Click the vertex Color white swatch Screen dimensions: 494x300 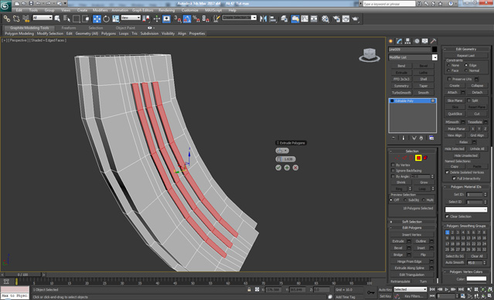pyautogui.click(x=476, y=278)
